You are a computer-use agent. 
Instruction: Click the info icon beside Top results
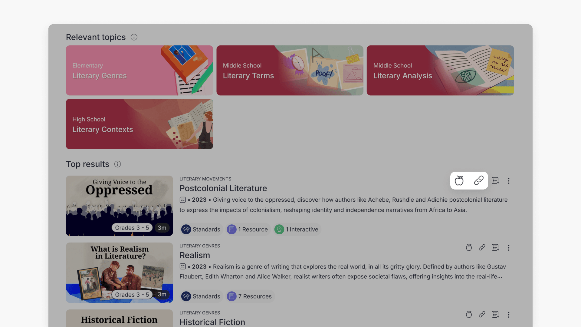[118, 164]
